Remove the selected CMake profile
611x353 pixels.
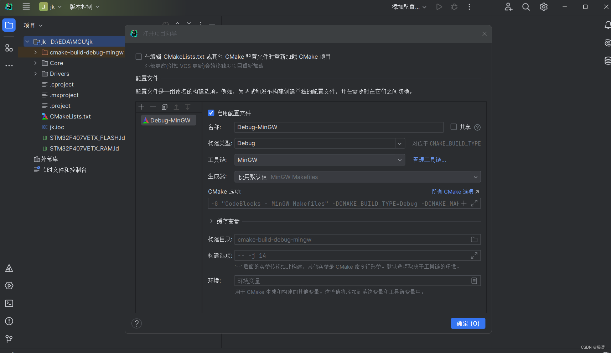tap(153, 107)
